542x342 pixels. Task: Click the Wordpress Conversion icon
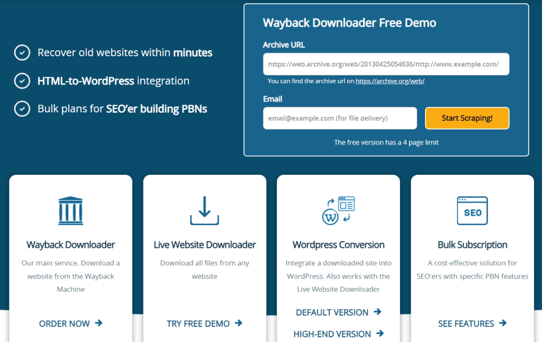[338, 211]
